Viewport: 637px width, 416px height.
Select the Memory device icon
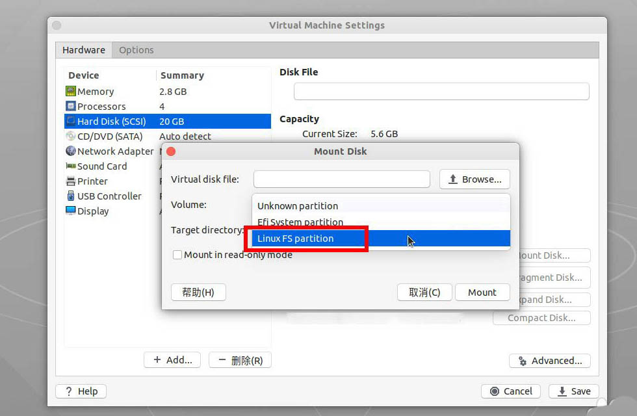click(x=72, y=91)
